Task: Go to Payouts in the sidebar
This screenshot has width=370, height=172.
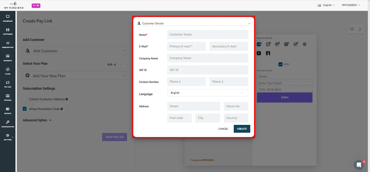Action: click(8, 111)
